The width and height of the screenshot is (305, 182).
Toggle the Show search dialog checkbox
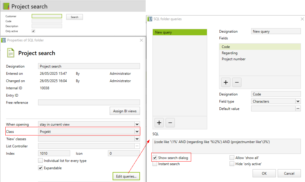tap(155, 158)
